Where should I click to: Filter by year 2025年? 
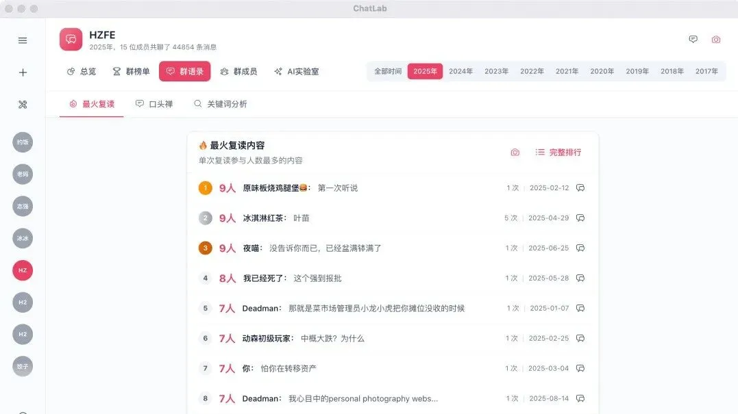(425, 71)
